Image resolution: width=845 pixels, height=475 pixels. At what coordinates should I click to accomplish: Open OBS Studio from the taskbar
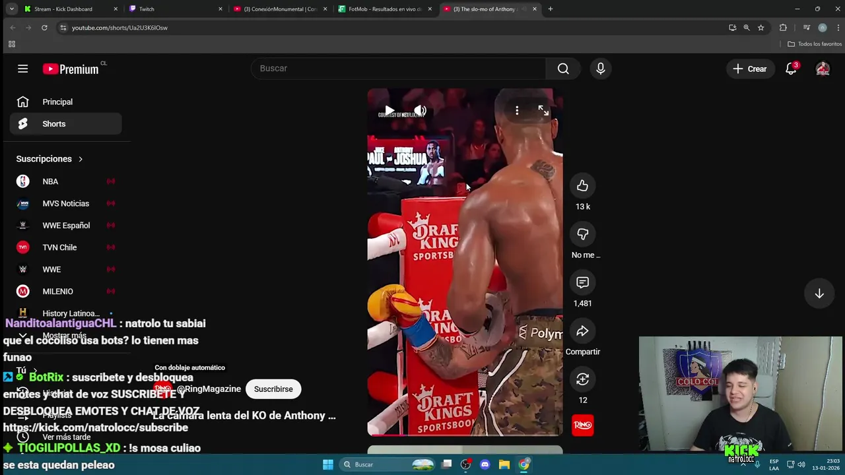tap(466, 464)
